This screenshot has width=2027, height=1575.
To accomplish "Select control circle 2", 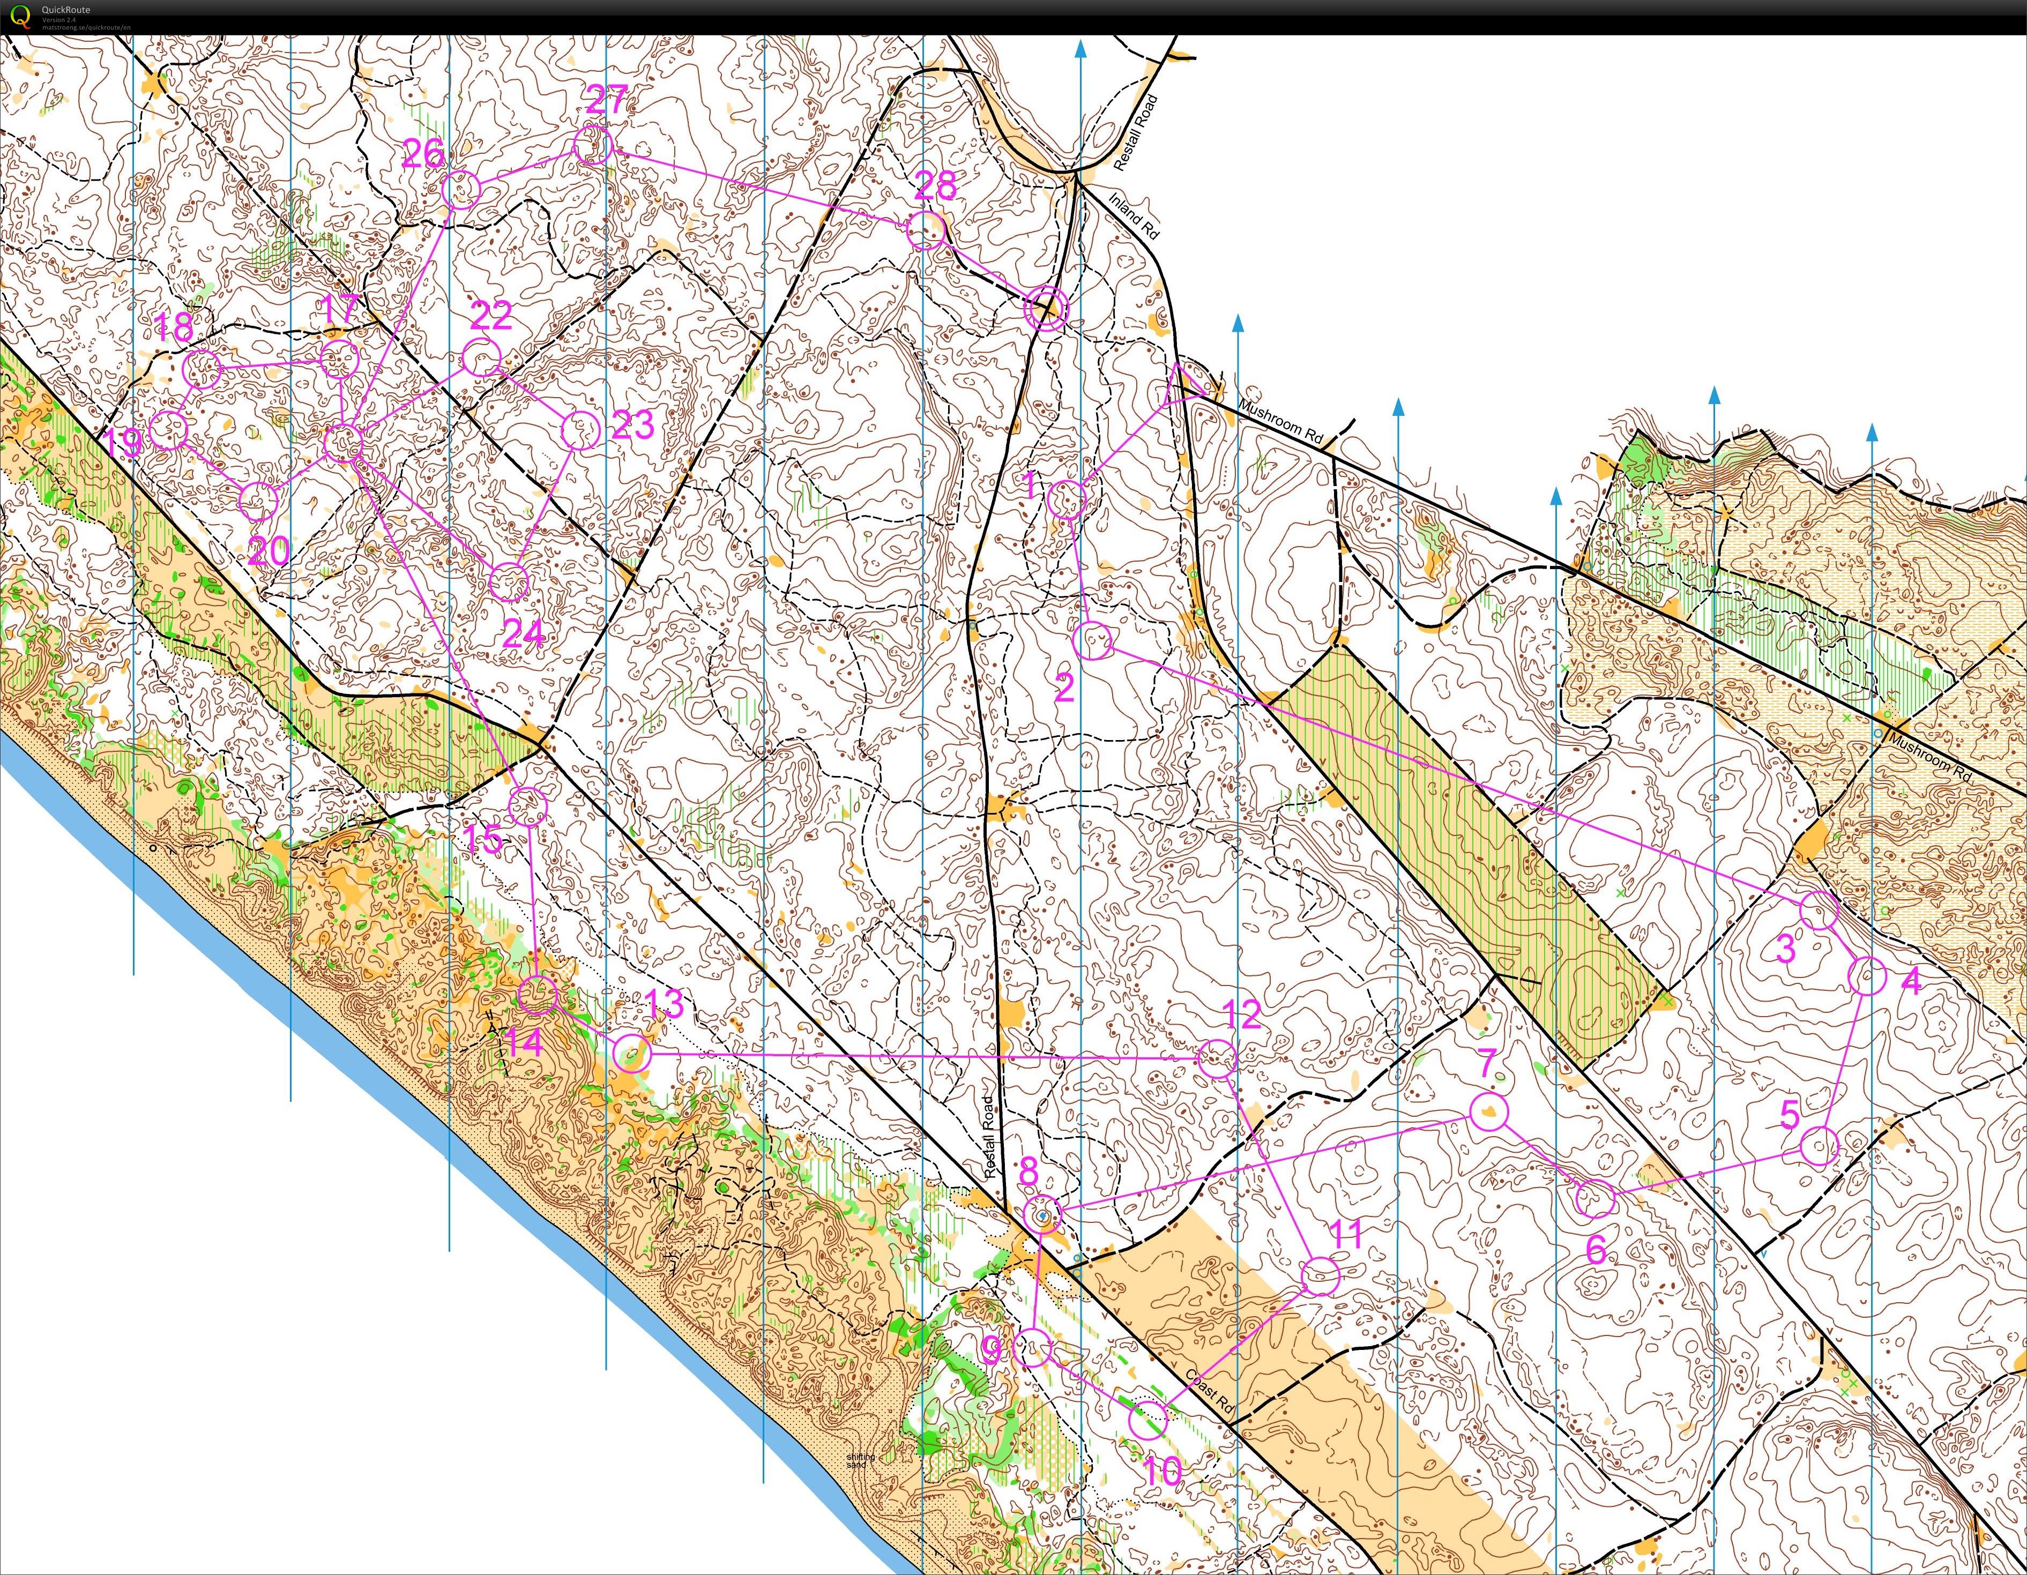I will coord(1093,641).
